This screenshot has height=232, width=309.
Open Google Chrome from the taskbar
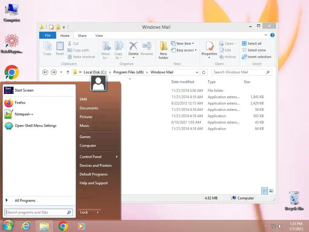pos(63,226)
